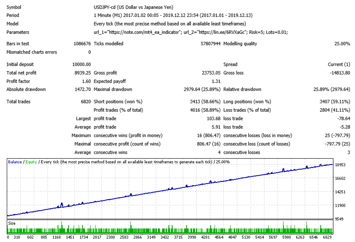Click the Maximal drawdown value 2979.64 (25.89%)
The height and width of the screenshot is (242, 355).
202,90
